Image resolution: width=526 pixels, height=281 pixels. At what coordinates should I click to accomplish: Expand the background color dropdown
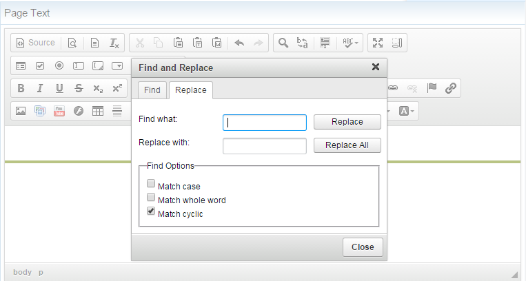click(407, 111)
